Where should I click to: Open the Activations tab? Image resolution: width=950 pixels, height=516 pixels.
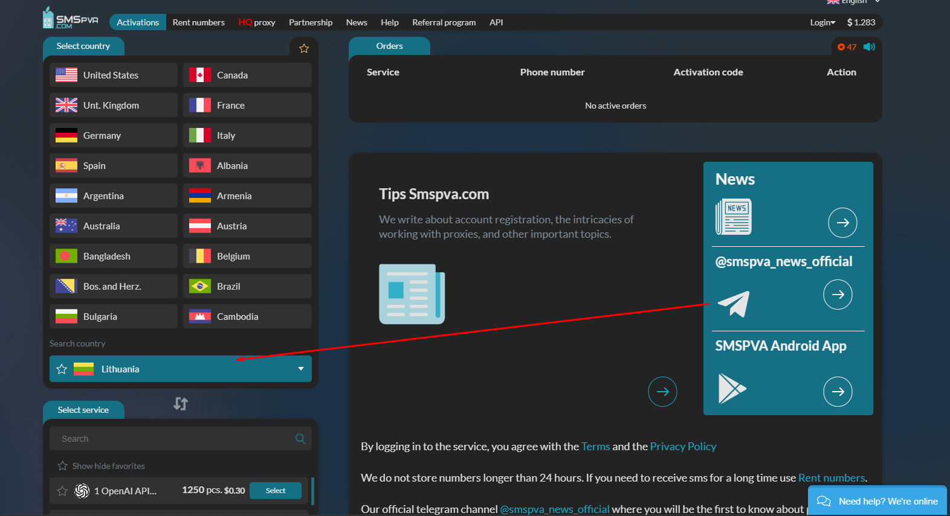pos(138,22)
